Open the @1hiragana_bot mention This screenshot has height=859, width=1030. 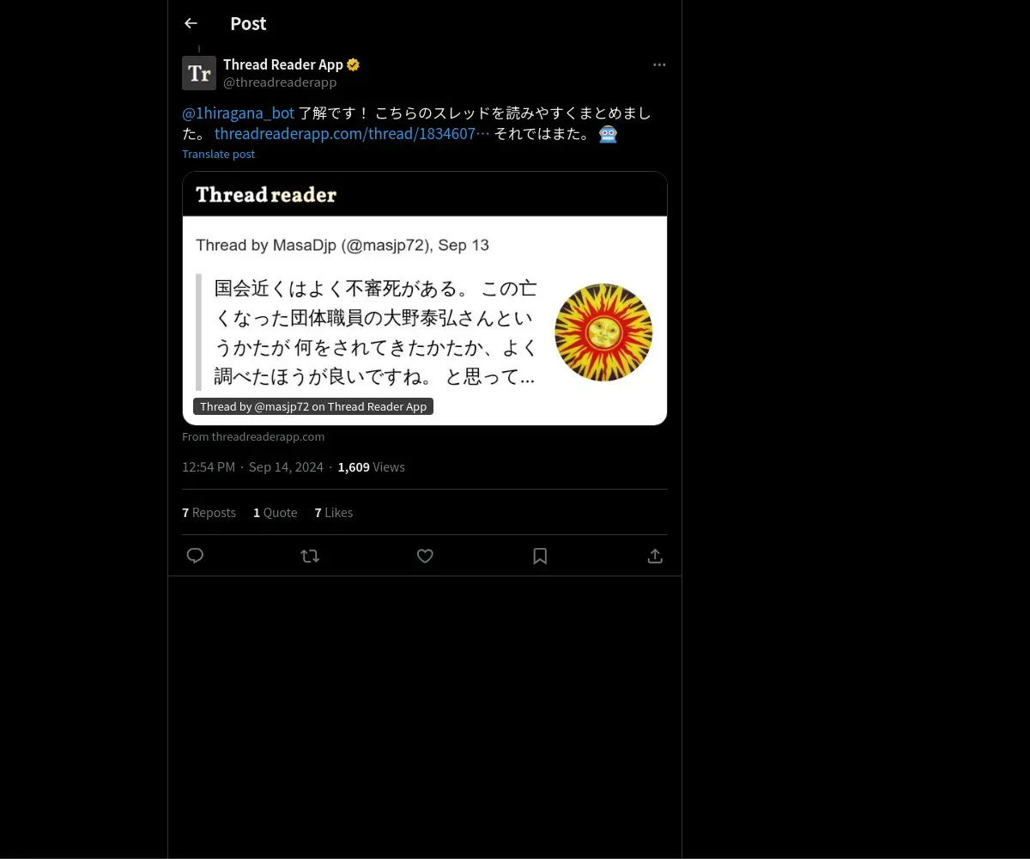pos(239,113)
